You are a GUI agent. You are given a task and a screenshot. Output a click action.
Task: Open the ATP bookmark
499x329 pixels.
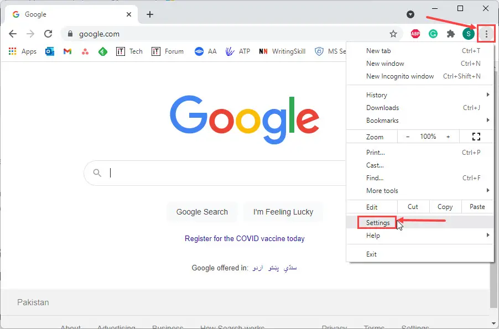point(238,51)
